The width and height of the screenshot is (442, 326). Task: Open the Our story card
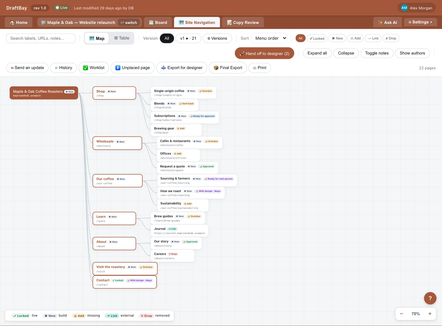click(x=177, y=243)
